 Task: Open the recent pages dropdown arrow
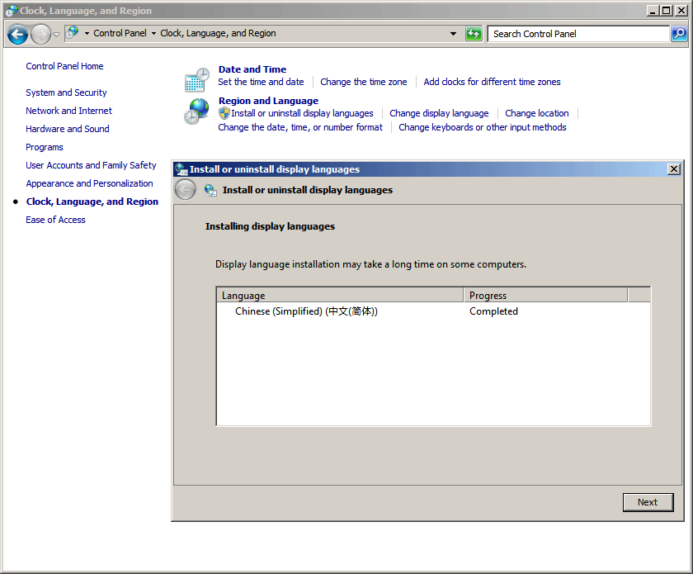pyautogui.click(x=56, y=34)
